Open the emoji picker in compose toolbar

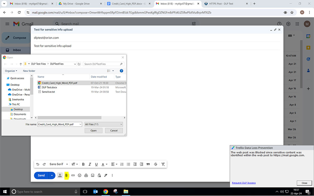80,175
